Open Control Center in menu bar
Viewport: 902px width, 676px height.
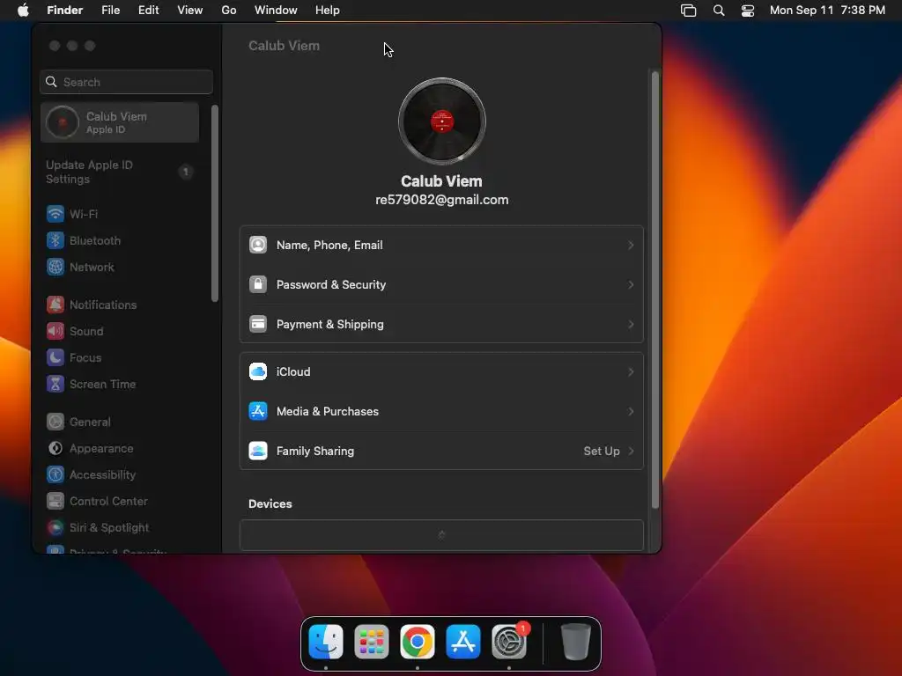pyautogui.click(x=747, y=11)
